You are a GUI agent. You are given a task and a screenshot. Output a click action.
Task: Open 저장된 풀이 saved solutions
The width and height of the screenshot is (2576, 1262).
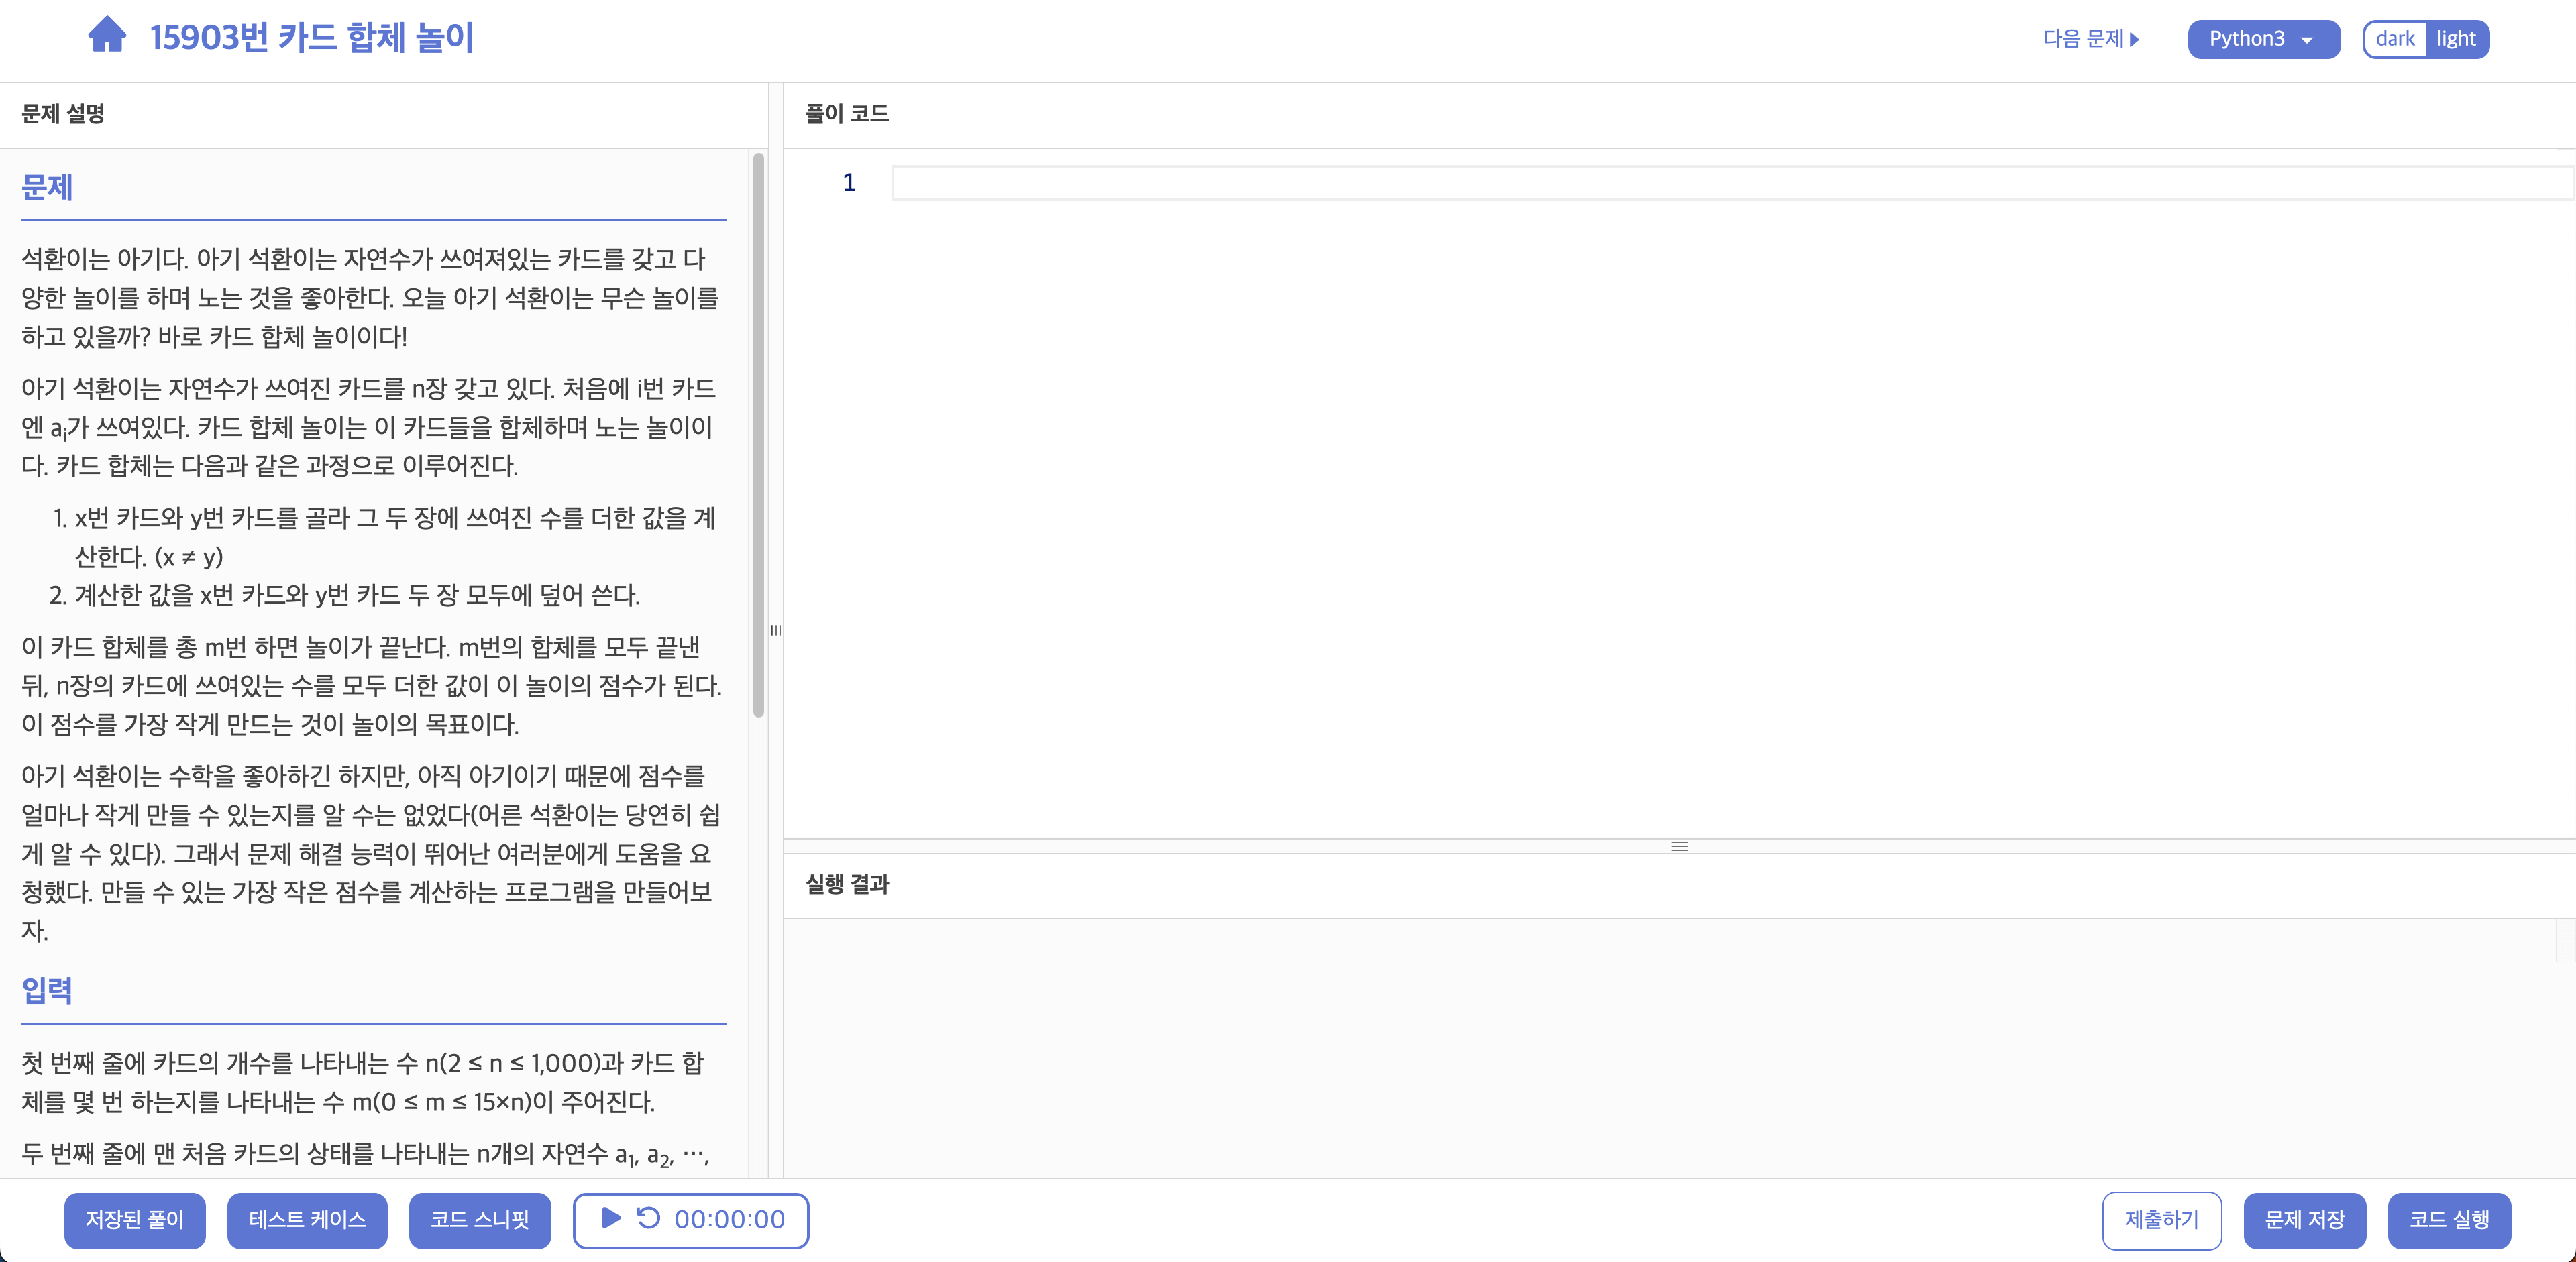[x=135, y=1220]
